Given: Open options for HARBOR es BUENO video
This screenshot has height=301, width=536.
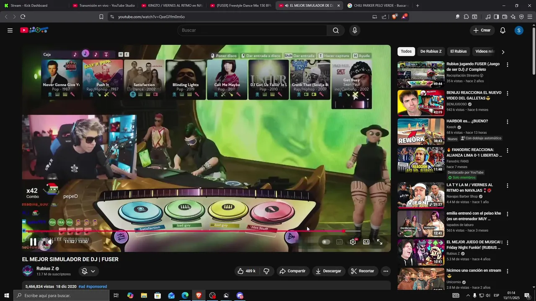Looking at the screenshot, I should click(x=508, y=122).
